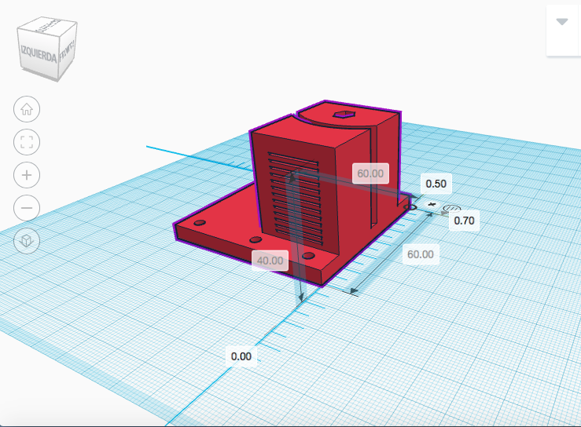Image resolution: width=581 pixels, height=427 pixels.
Task: Click the Home view button
Action: (x=27, y=109)
